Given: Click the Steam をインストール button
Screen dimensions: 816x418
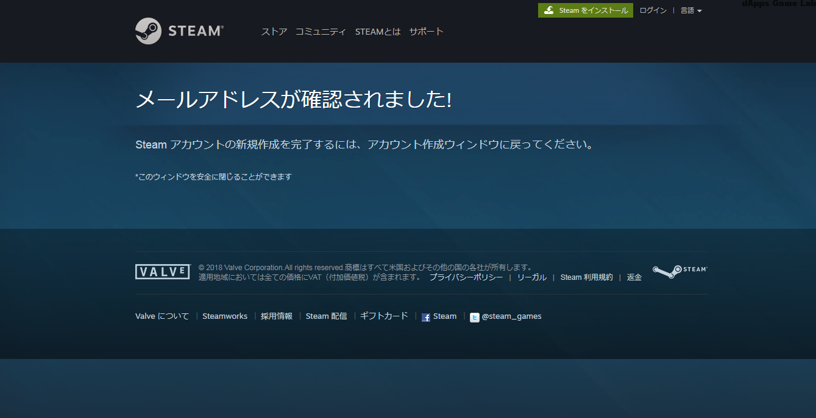Looking at the screenshot, I should click(x=586, y=10).
